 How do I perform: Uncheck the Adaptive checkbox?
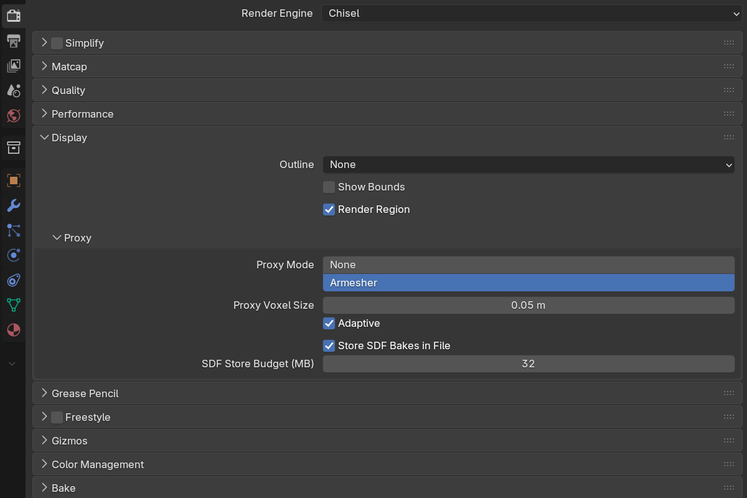[329, 323]
